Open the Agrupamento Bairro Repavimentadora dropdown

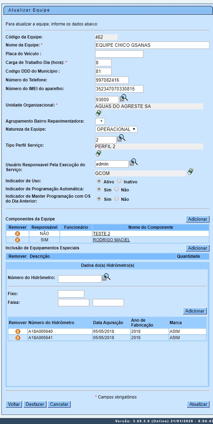(x=100, y=121)
